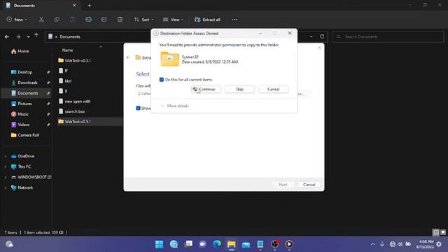Screen dimensions: 448x252
Task: Click Next in the Extract wizard
Action: tap(283, 185)
